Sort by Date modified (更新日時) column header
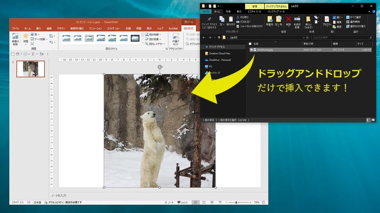The height and width of the screenshot is (213, 380). pos(317,44)
